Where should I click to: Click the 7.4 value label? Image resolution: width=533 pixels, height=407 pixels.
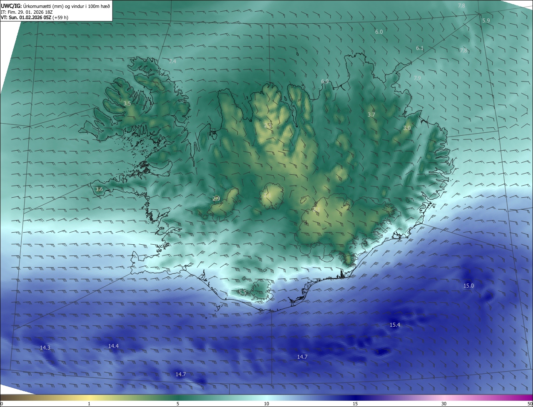[172, 61]
